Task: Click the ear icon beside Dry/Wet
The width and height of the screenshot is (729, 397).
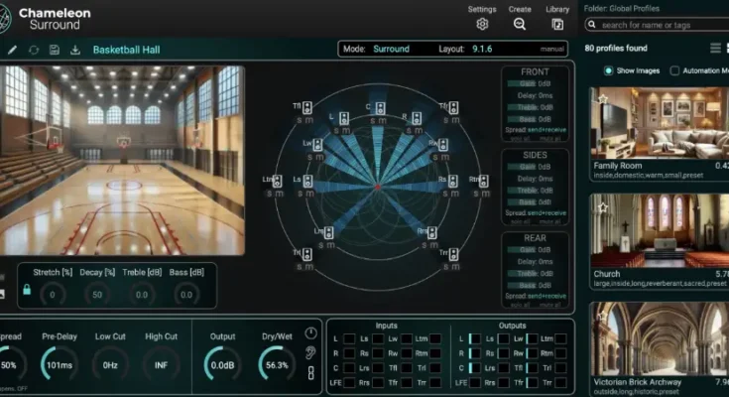Action: [x=311, y=352]
